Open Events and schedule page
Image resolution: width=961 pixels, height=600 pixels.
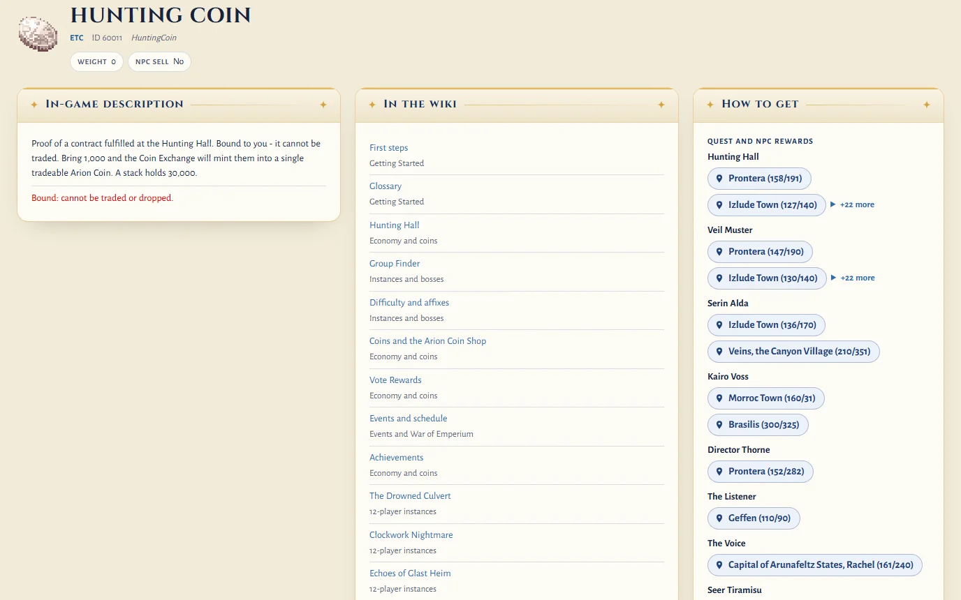pyautogui.click(x=409, y=419)
